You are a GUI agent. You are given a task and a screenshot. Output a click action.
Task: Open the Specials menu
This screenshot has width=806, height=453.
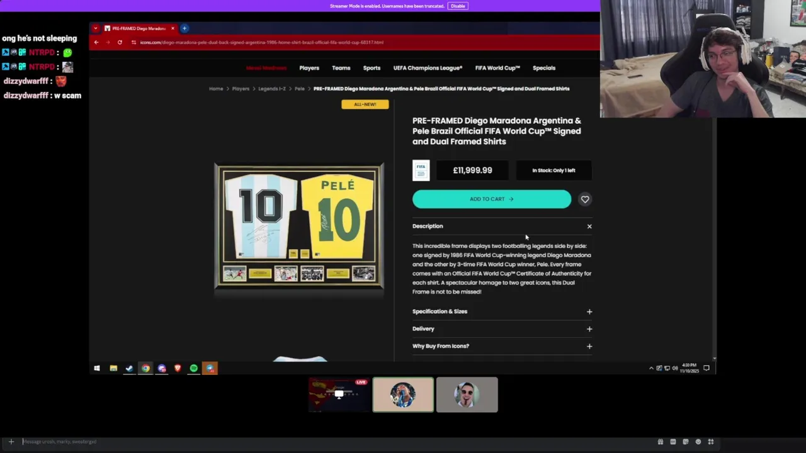[544, 68]
